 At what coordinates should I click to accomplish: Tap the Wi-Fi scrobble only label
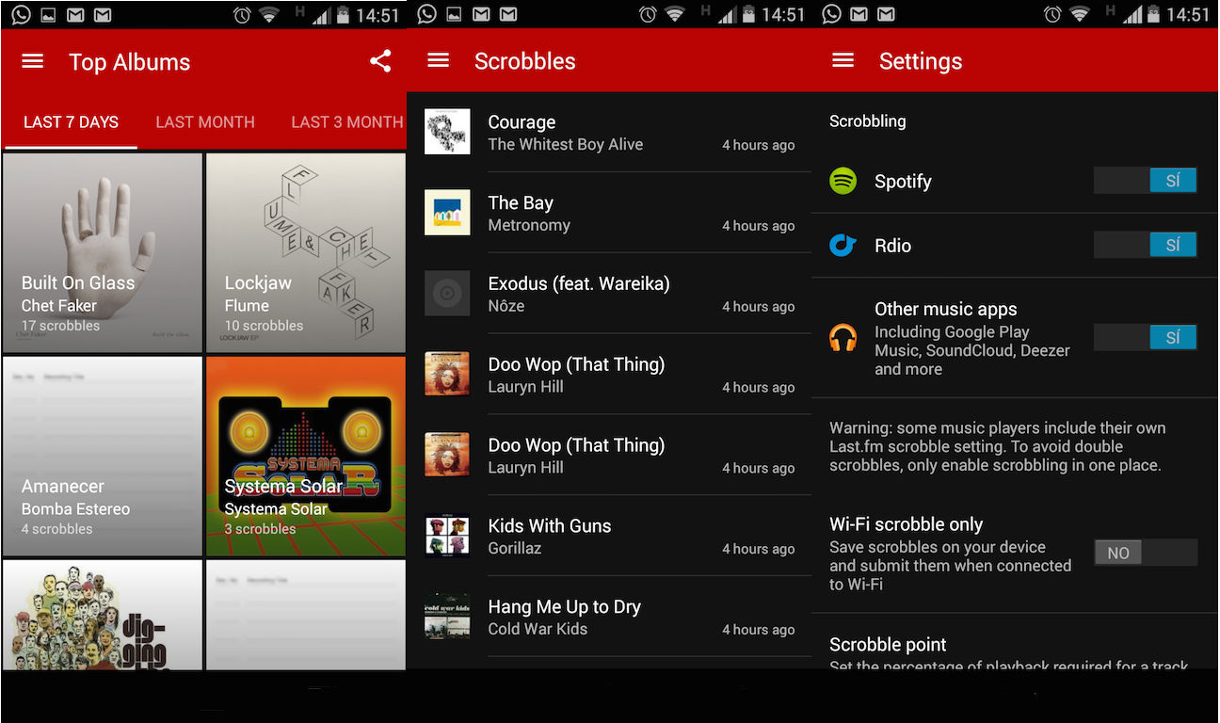[906, 524]
